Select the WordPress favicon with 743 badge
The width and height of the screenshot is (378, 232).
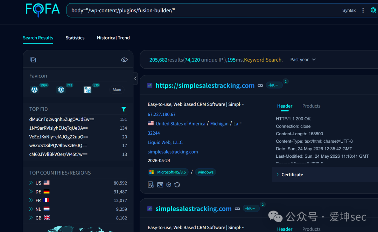click(61, 90)
